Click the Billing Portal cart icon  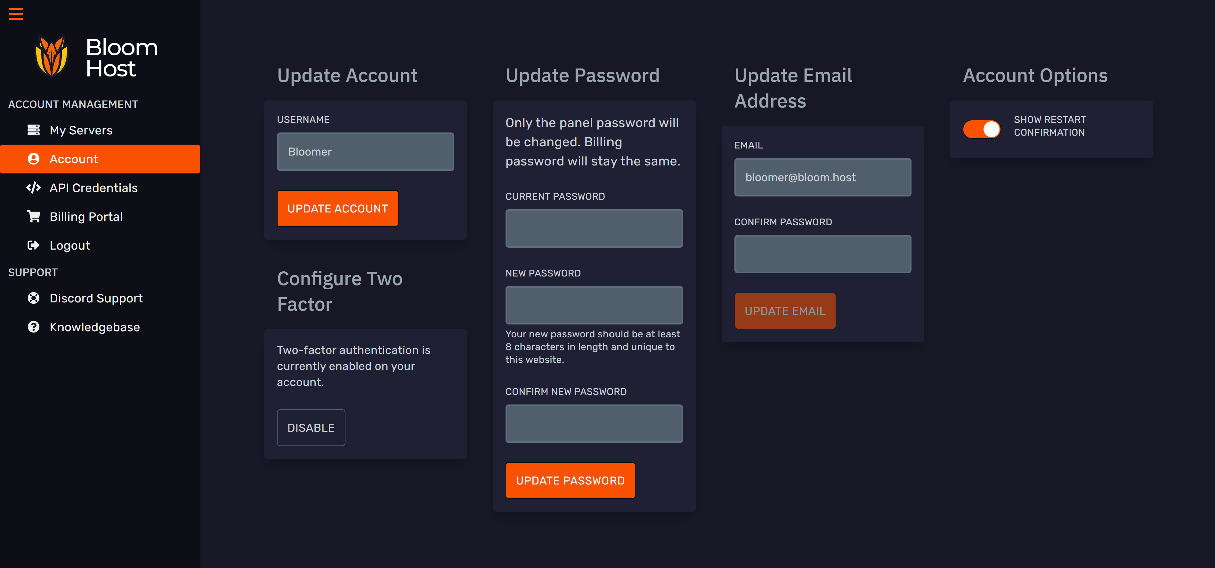tap(34, 216)
